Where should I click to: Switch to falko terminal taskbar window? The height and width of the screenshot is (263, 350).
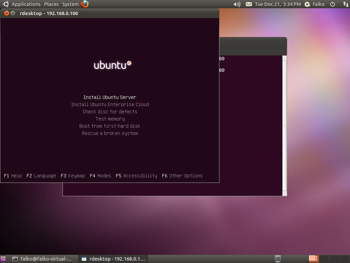(42, 259)
